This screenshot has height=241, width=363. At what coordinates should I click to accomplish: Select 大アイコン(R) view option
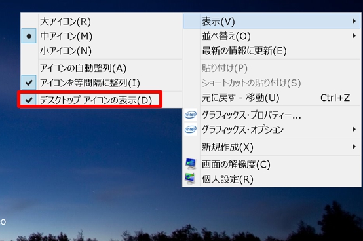(102, 22)
